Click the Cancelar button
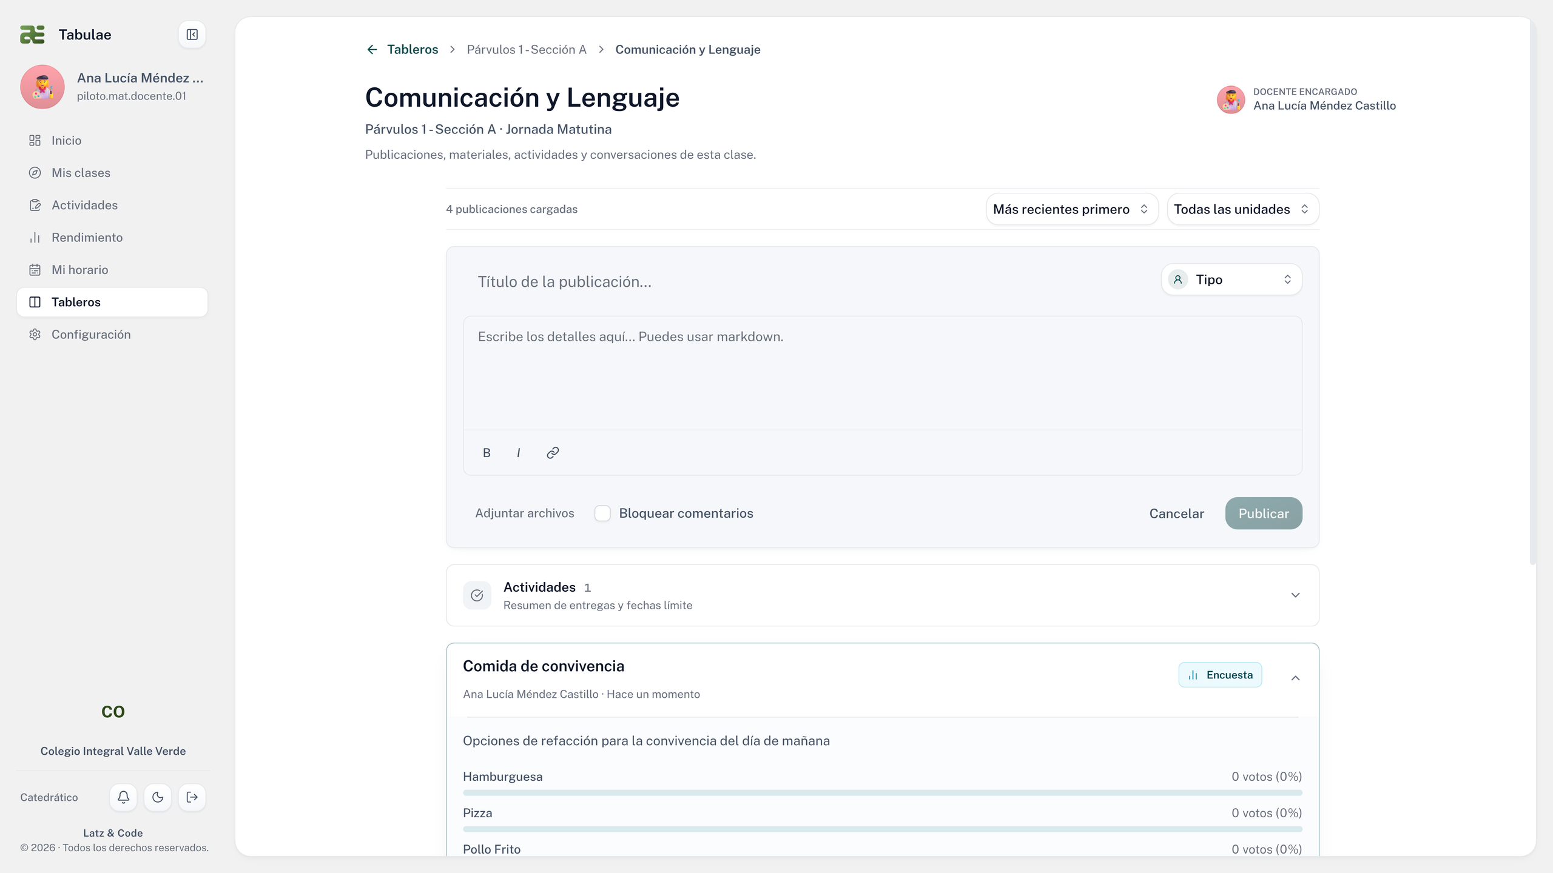Screen dimensions: 1553x873 1176,513
